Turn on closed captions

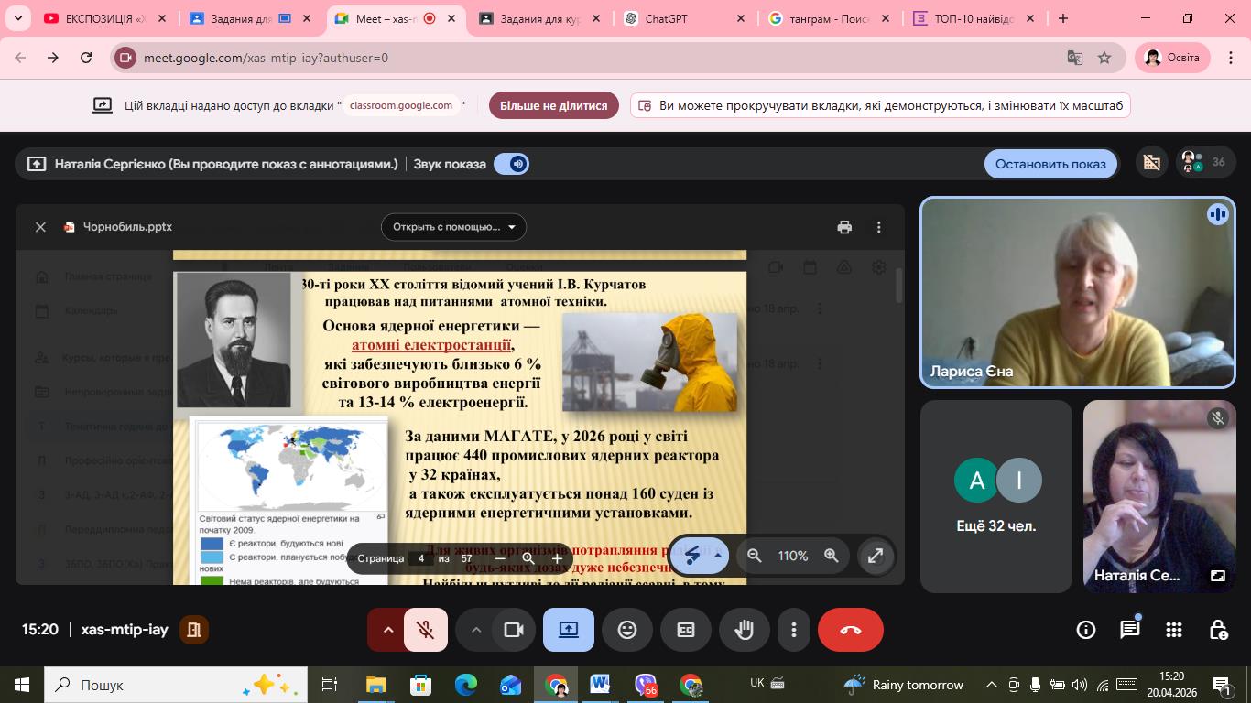point(685,630)
